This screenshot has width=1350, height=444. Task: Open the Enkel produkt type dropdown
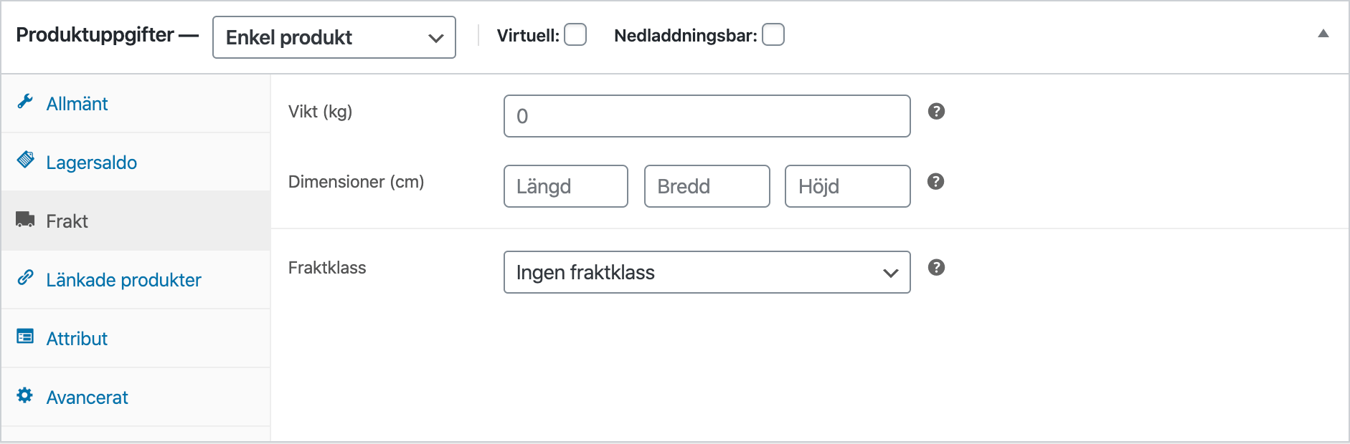334,37
